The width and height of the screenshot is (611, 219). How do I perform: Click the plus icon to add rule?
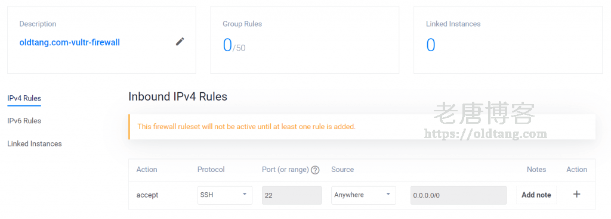577,195
